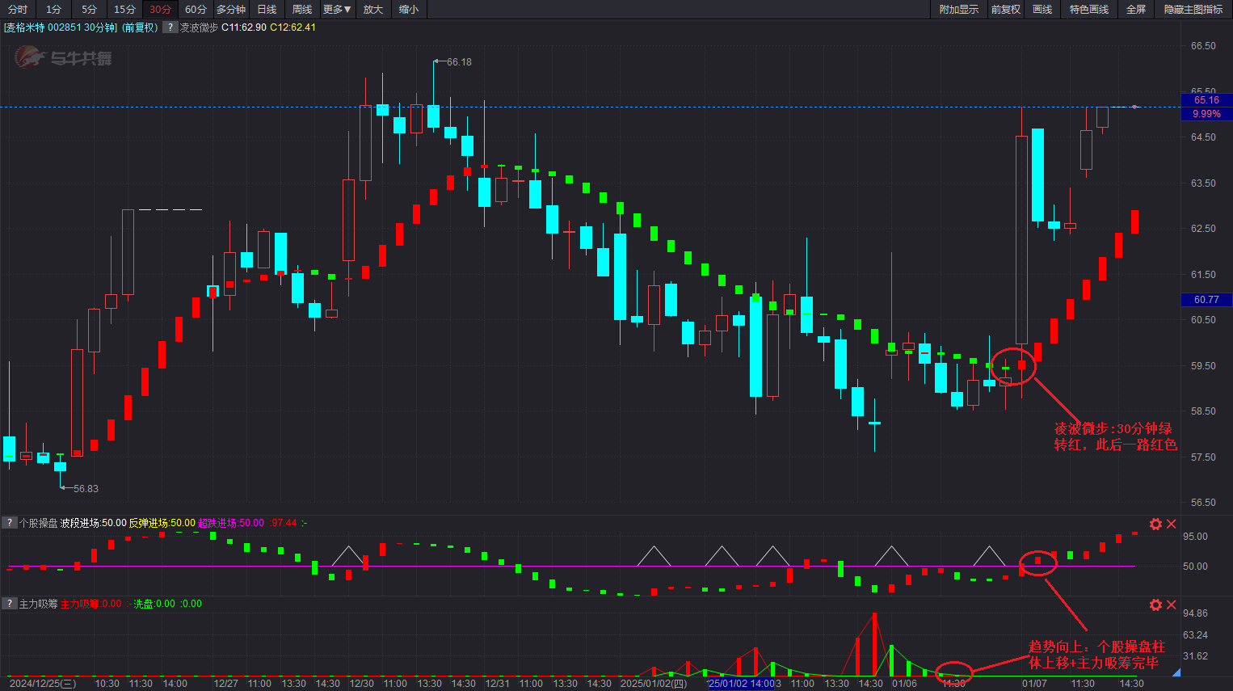Click the magenta 超跌进场:50.00 value
The image size is (1233, 691).
pyautogui.click(x=231, y=523)
